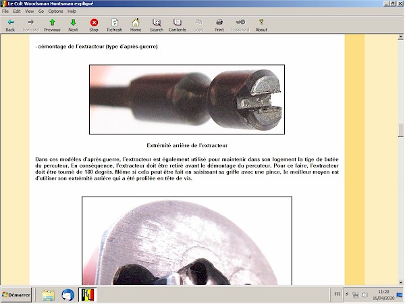Screen dimensions: 405x304
Task: Click the FR language indicator
Action: click(337, 294)
